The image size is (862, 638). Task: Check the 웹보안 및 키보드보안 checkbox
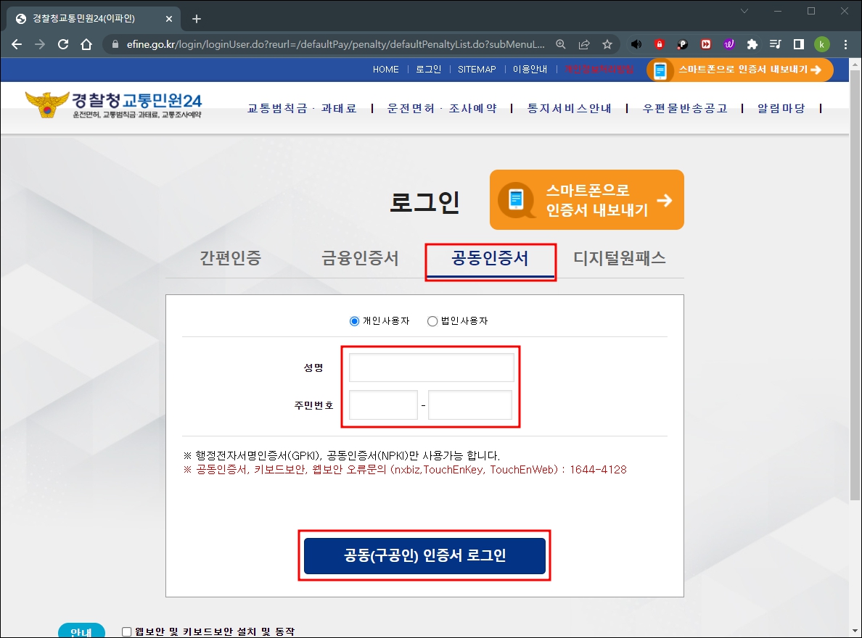126,631
